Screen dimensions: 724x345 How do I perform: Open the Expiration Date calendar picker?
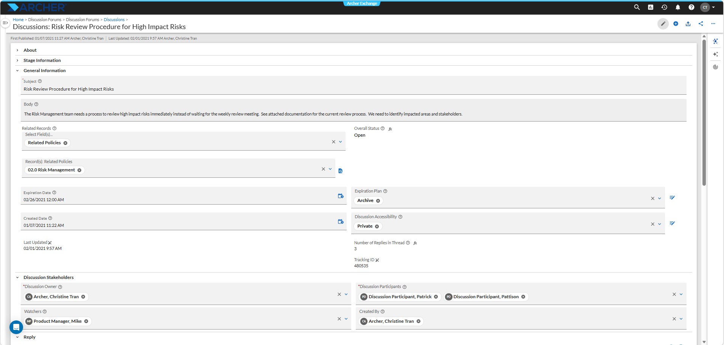tap(341, 196)
